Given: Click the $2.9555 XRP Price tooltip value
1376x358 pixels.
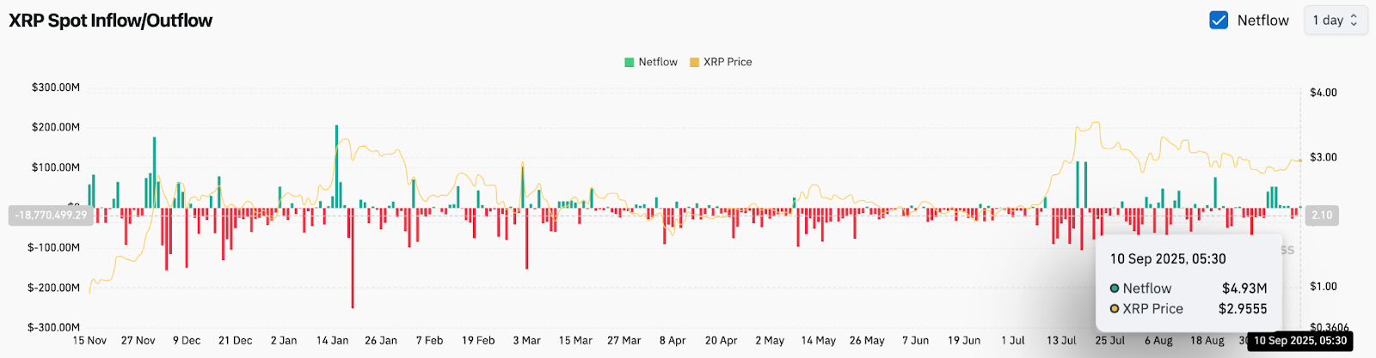Looking at the screenshot, I should (x=1243, y=309).
